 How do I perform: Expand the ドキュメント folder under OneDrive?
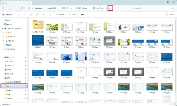[x=3, y=41]
